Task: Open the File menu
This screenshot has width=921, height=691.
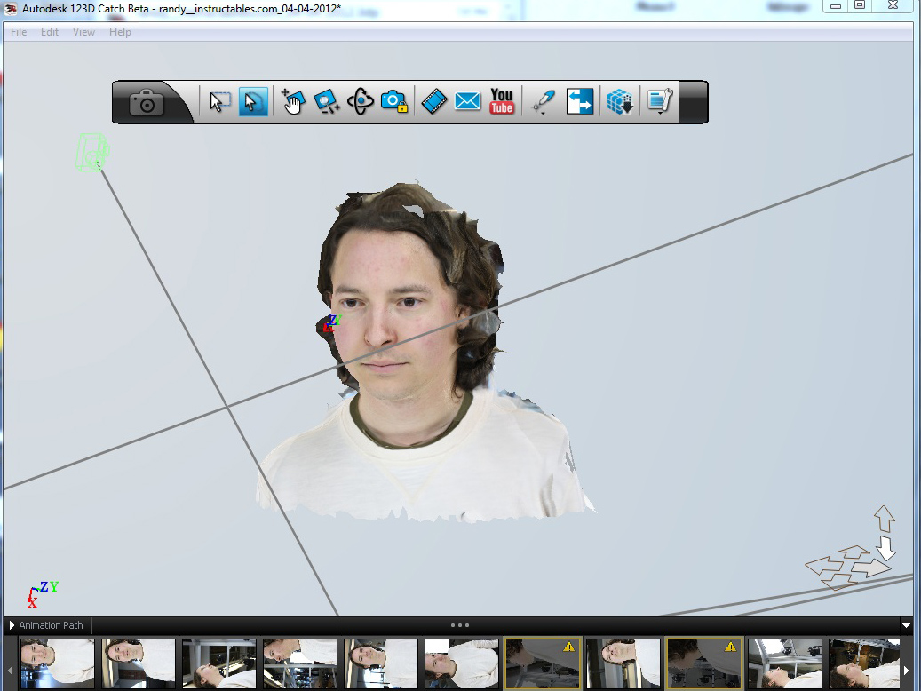Action: [19, 32]
